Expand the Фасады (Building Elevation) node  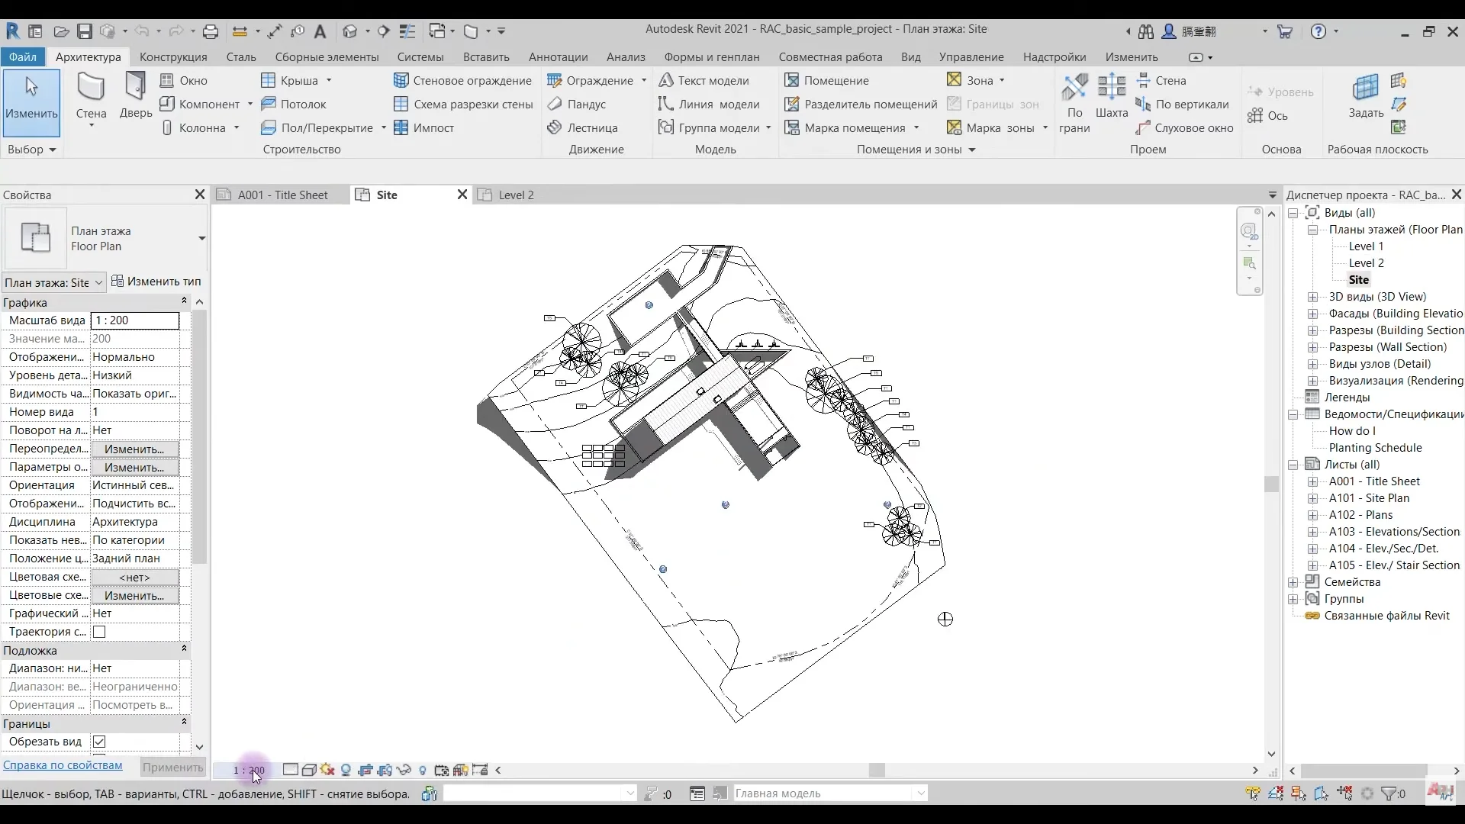coord(1312,314)
